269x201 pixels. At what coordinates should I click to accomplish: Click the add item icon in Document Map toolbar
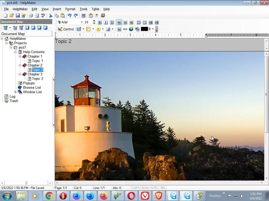tap(6, 28)
